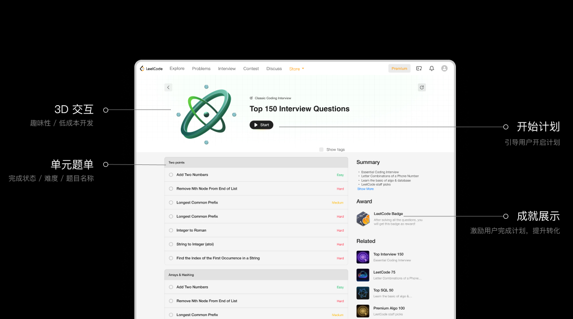This screenshot has height=319, width=573.
Task: Click the Premium button
Action: (x=399, y=69)
